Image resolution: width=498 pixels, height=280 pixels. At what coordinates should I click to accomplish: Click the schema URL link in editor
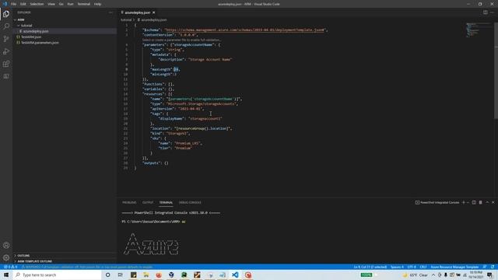point(244,30)
